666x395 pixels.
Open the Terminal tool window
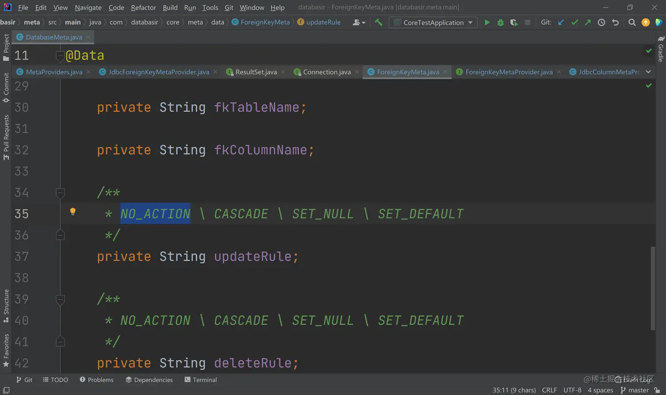tap(200, 380)
